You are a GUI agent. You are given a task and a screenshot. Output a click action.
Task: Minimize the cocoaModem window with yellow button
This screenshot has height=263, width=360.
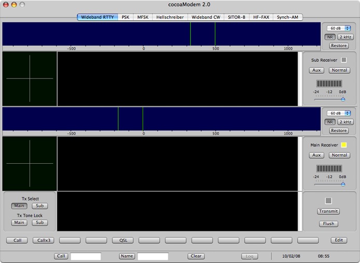[x=14, y=5]
